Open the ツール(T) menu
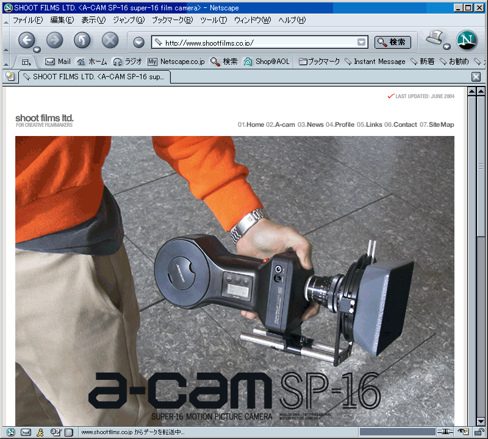 (213, 20)
